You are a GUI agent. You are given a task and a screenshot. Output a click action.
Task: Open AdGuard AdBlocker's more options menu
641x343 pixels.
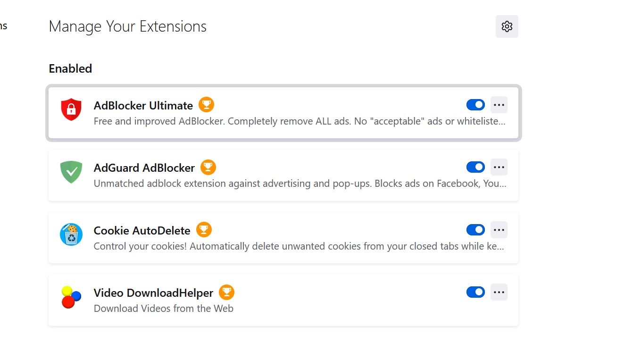[x=499, y=167]
